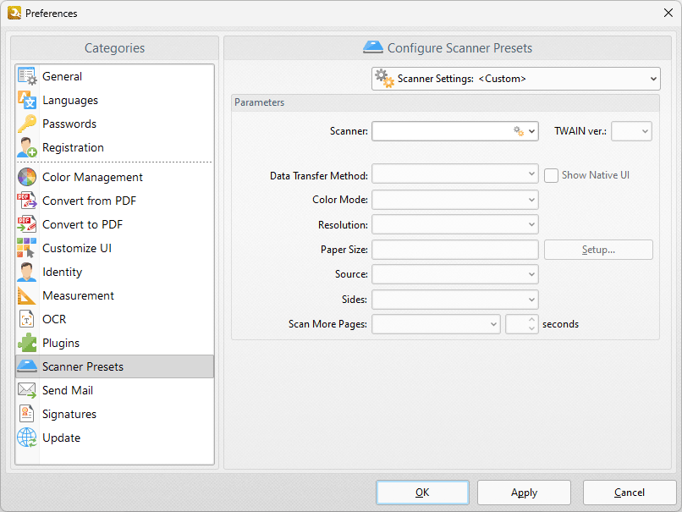
Task: Select the Convert to PDF category
Action: 115,224
